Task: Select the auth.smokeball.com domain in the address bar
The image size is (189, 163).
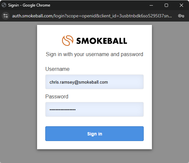Action: [x=32, y=16]
